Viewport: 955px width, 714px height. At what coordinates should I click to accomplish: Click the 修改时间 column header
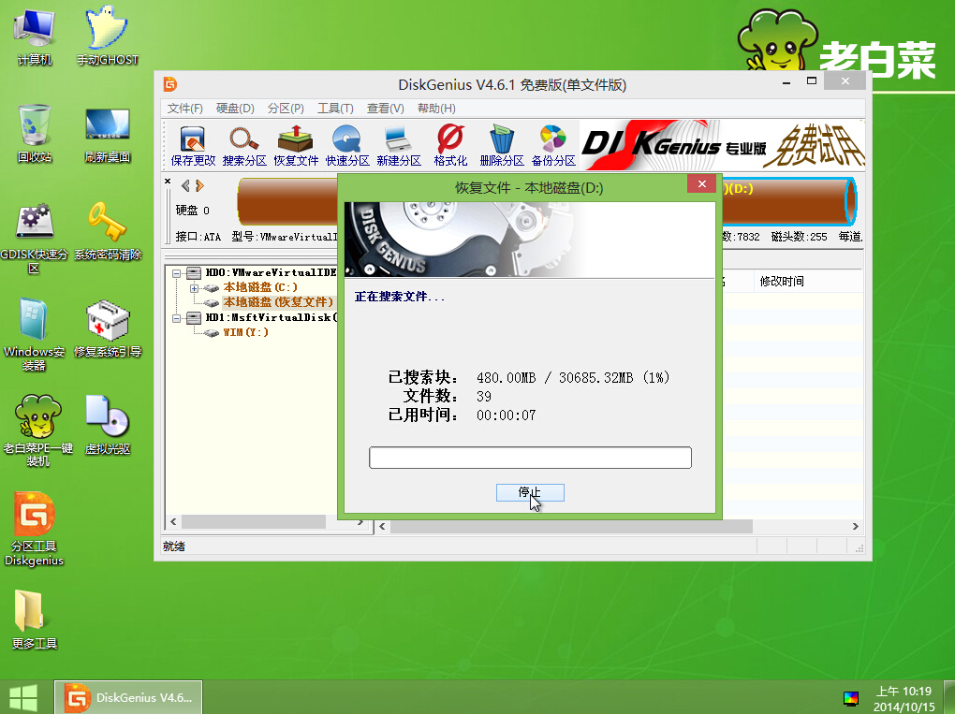click(782, 282)
